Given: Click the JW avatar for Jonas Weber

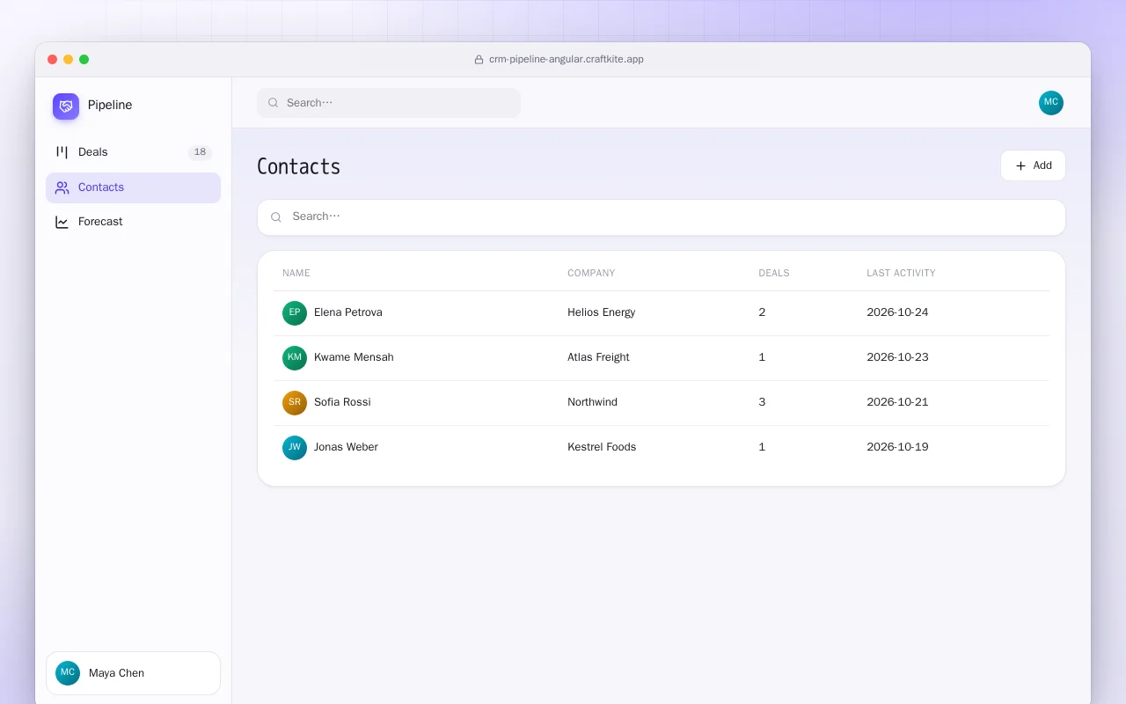Looking at the screenshot, I should click(295, 448).
